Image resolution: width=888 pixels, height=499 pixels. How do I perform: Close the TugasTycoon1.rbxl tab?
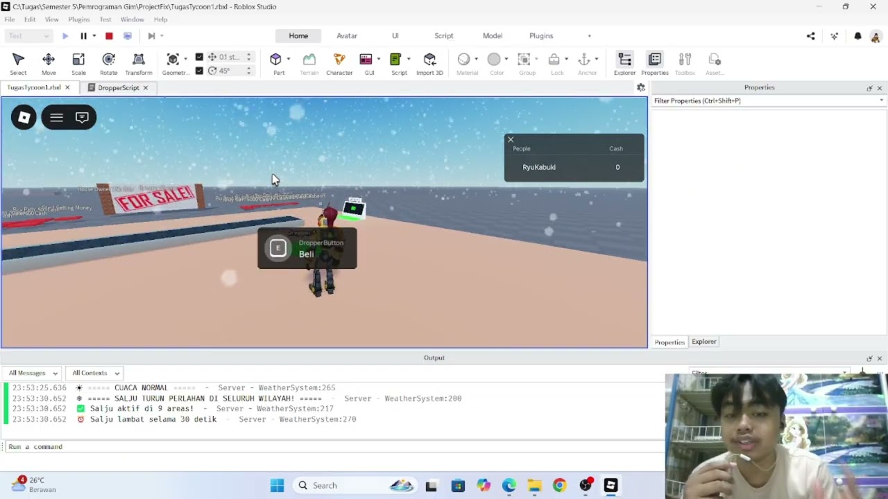pyautogui.click(x=67, y=87)
